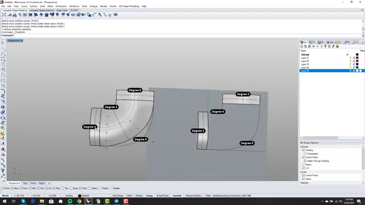Image resolution: width=365 pixels, height=205 pixels.
Task: Click the Layers panel help icon
Action: coord(337,47)
